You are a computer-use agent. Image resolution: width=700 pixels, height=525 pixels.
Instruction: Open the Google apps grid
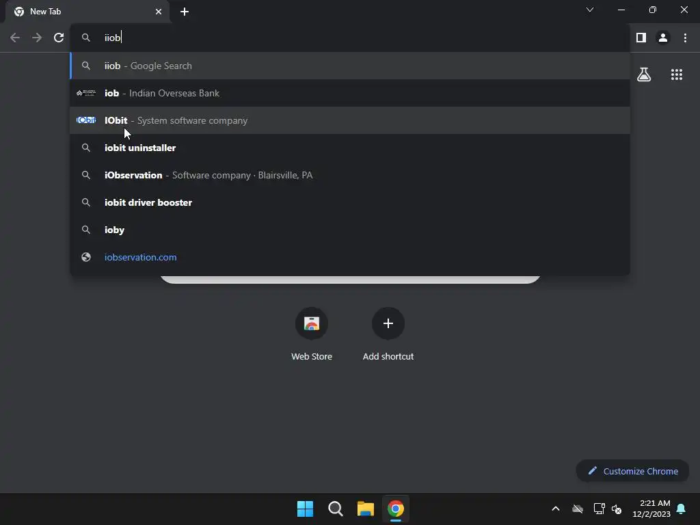pyautogui.click(x=677, y=75)
